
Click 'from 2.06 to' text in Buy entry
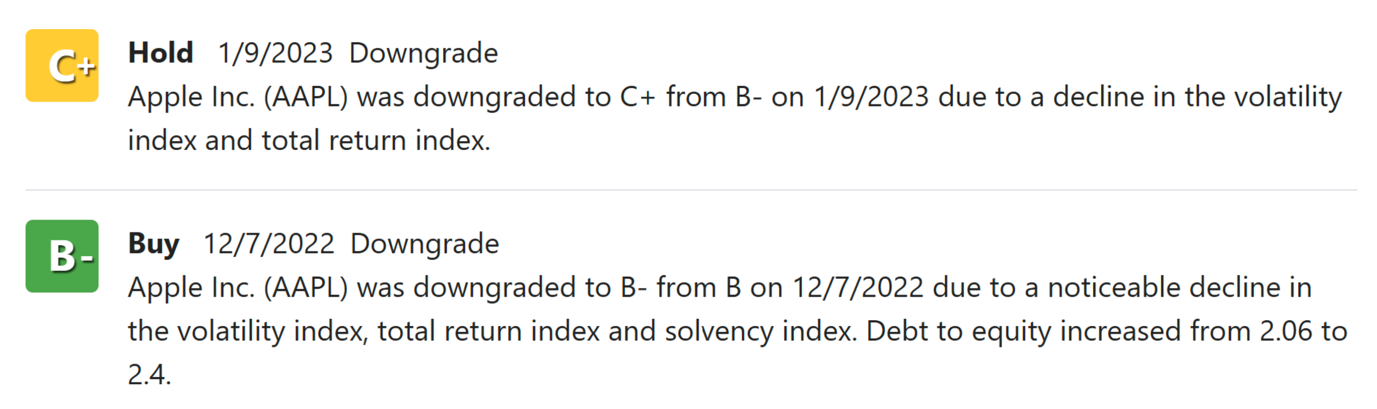(1269, 332)
